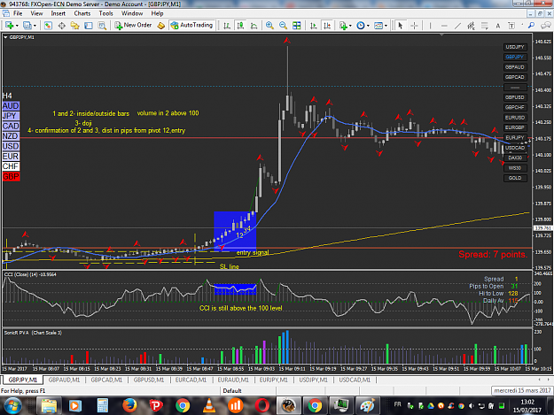This screenshot has width=554, height=415.
Task: Switch to the GBPCAD,M1 chart tab
Action: 106,380
